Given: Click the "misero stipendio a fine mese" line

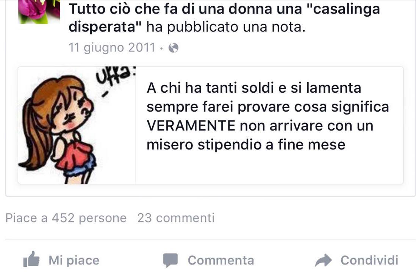Looking at the screenshot, I should pyautogui.click(x=246, y=144).
